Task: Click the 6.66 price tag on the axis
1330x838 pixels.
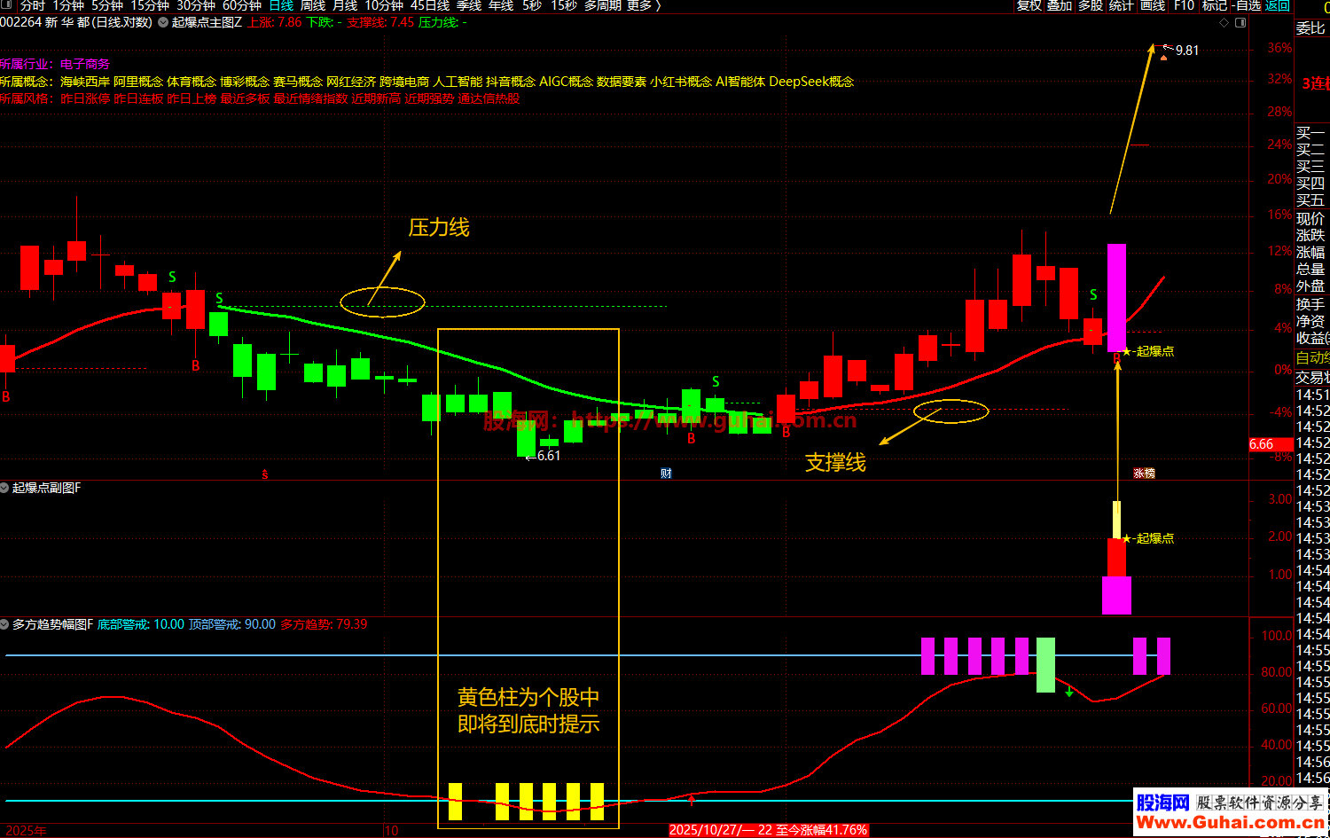Action: tap(1261, 444)
